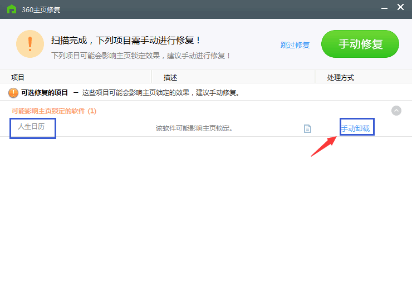This screenshot has height=289, width=412.
Task: Click the 手动卸载 link for 人生日历
Action: tap(355, 128)
